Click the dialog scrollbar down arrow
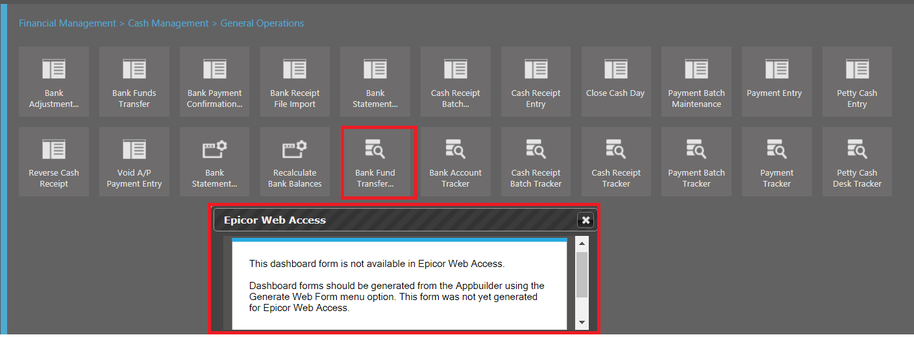The width and height of the screenshot is (914, 337). 582,322
